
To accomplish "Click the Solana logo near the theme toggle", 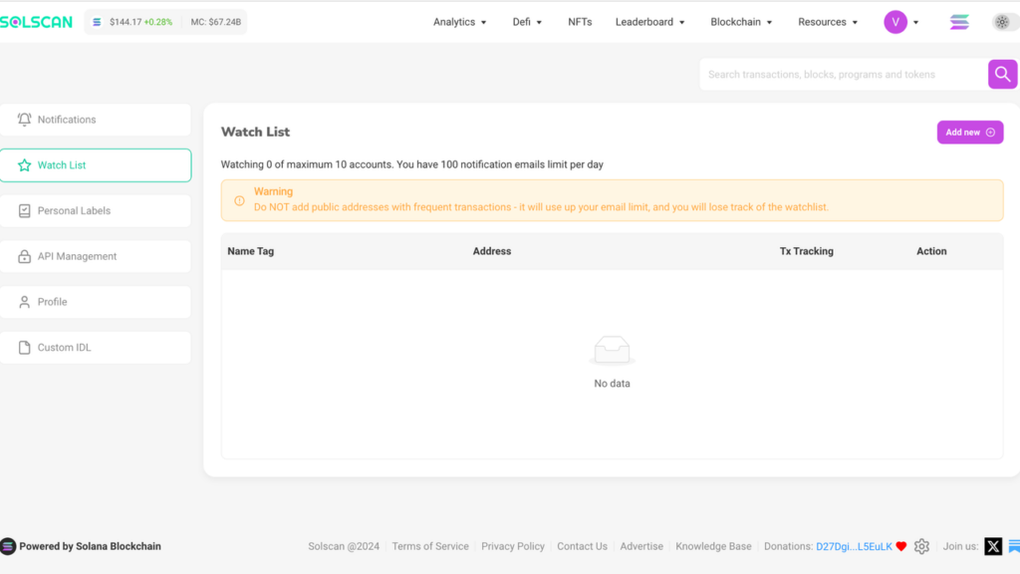I will [958, 21].
